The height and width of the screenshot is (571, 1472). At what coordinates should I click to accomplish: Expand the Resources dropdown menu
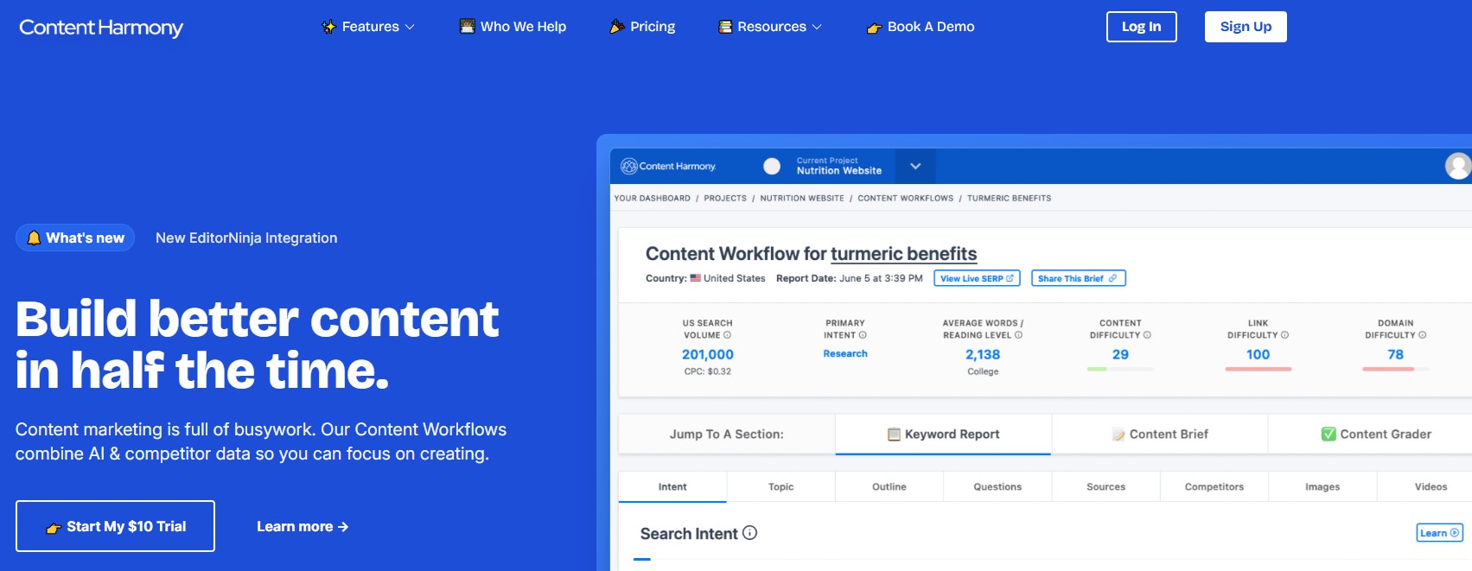click(770, 27)
